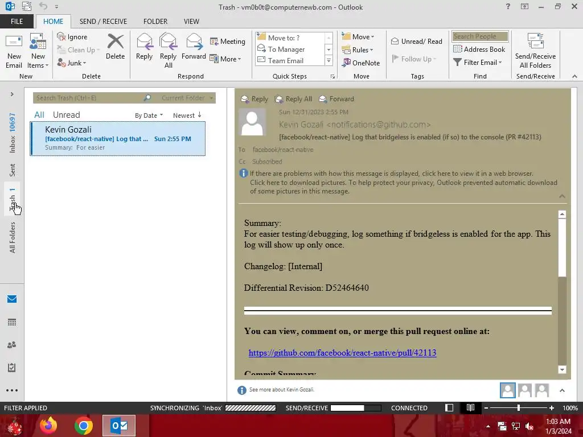Forward the message from the ribbon

[x=194, y=47]
